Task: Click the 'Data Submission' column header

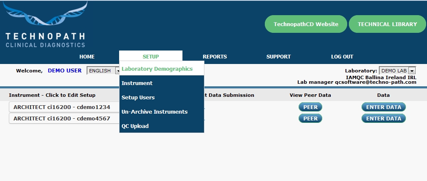Action: [x=229, y=95]
